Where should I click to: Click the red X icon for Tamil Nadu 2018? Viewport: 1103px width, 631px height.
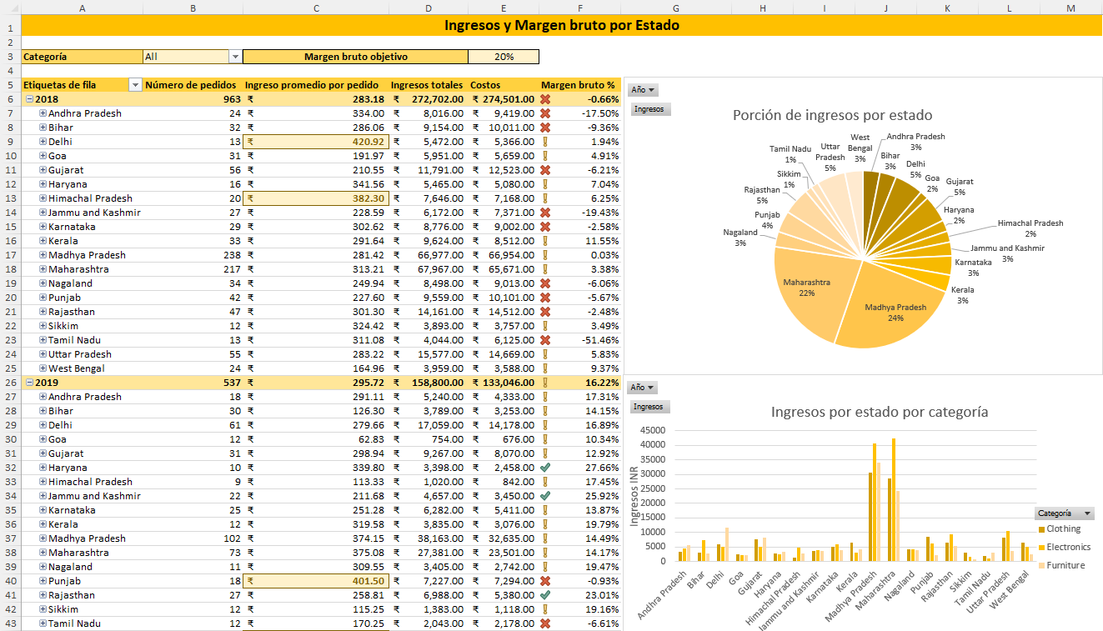click(545, 340)
